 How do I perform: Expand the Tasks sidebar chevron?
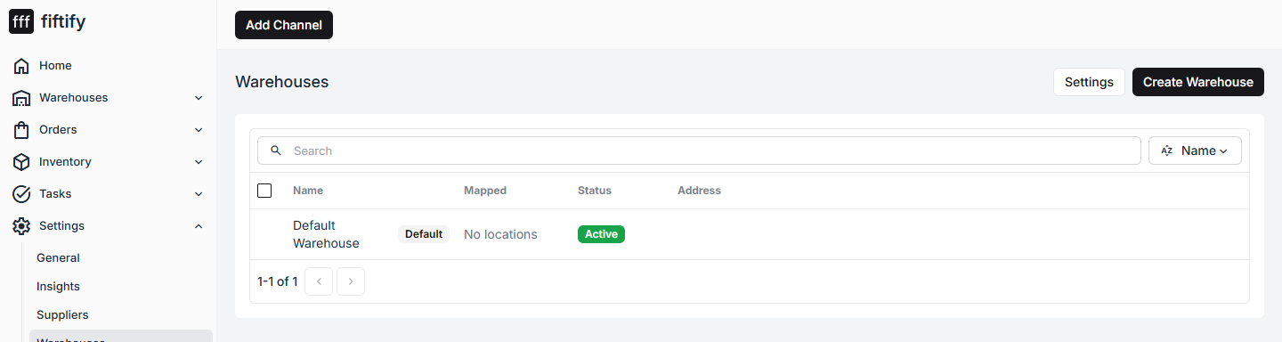tap(199, 194)
